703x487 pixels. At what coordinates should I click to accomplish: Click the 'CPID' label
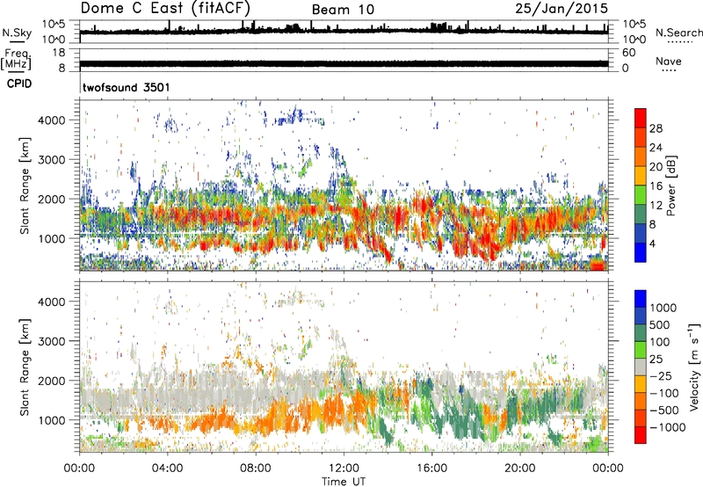(19, 84)
